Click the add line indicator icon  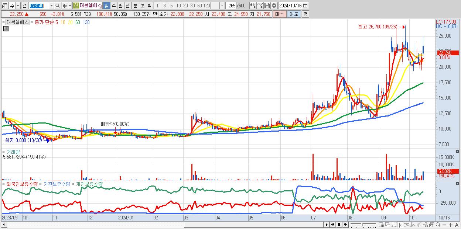coord(260,6)
